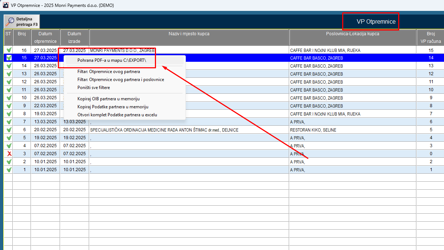This screenshot has width=444, height=250.
Task: Click the application icon in title bar
Action: (x=6, y=5)
